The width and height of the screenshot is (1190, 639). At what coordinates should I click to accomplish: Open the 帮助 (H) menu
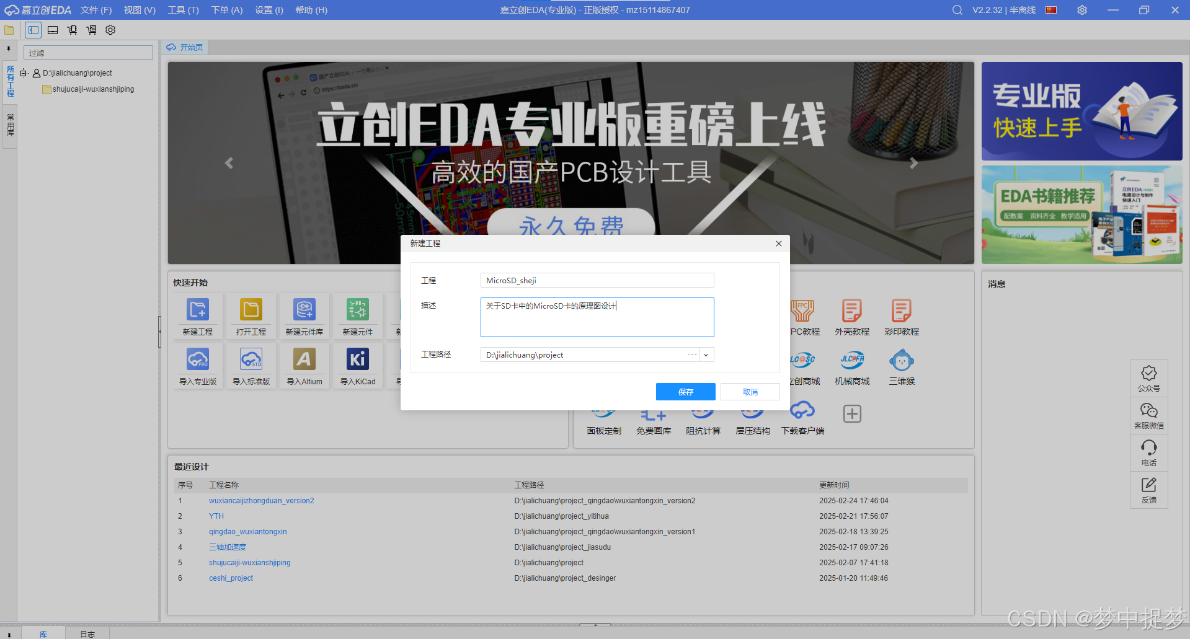tap(311, 10)
